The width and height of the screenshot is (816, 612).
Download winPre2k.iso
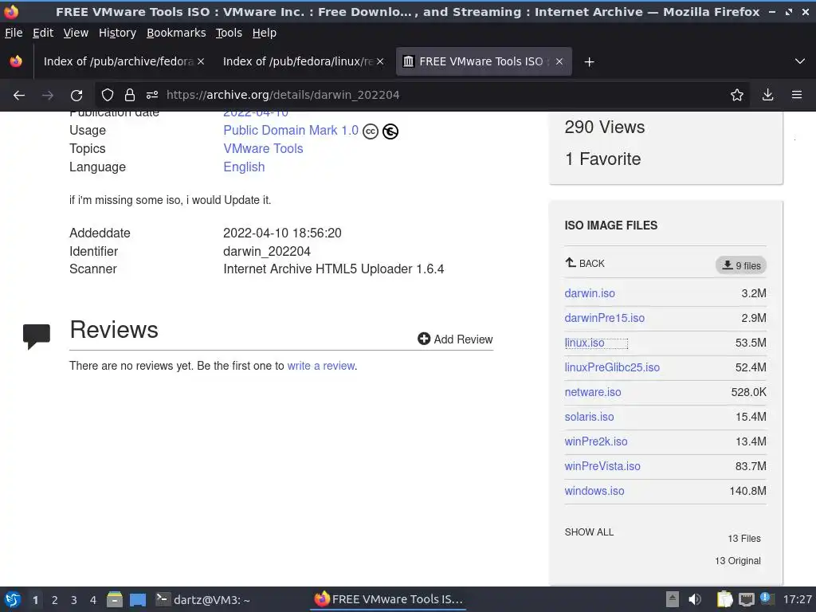click(596, 441)
